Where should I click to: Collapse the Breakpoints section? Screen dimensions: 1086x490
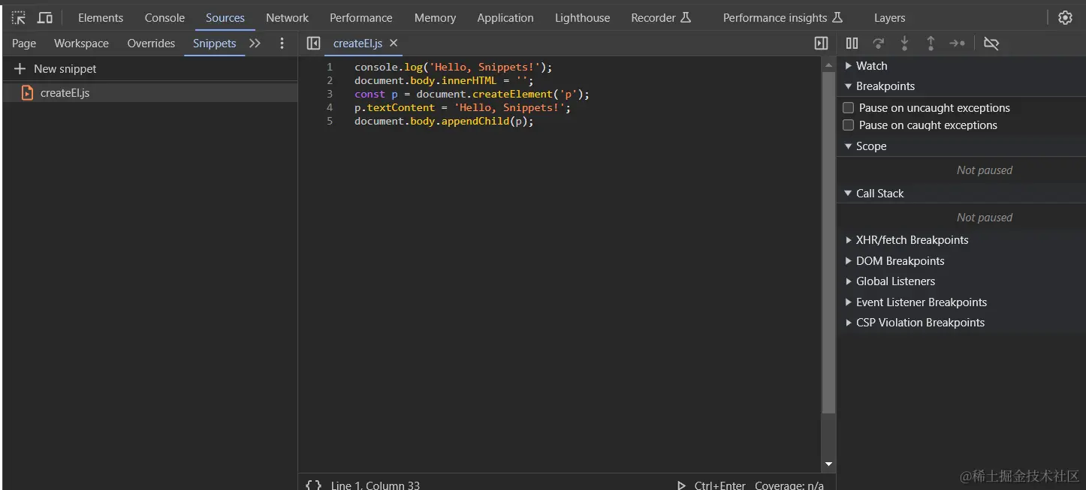849,86
